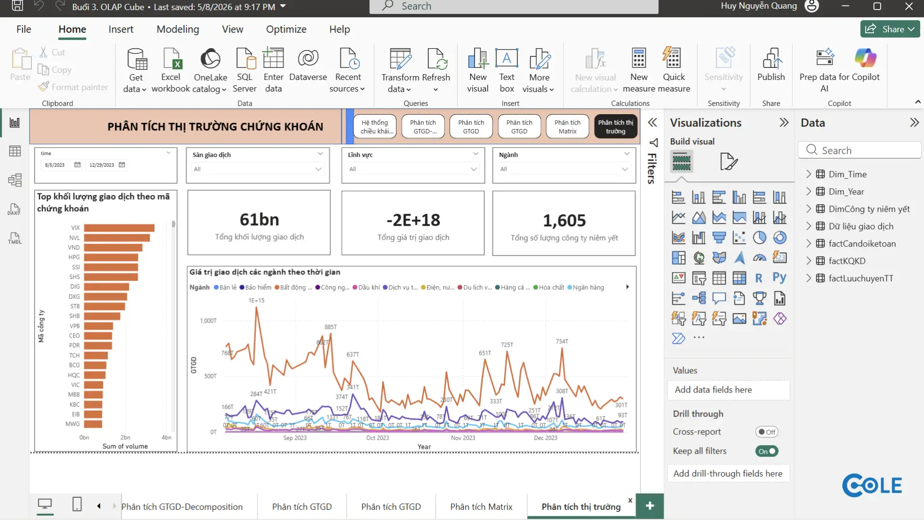Image resolution: width=924 pixels, height=520 pixels.
Task: Click Phân tích thị trường navigation button
Action: point(616,127)
